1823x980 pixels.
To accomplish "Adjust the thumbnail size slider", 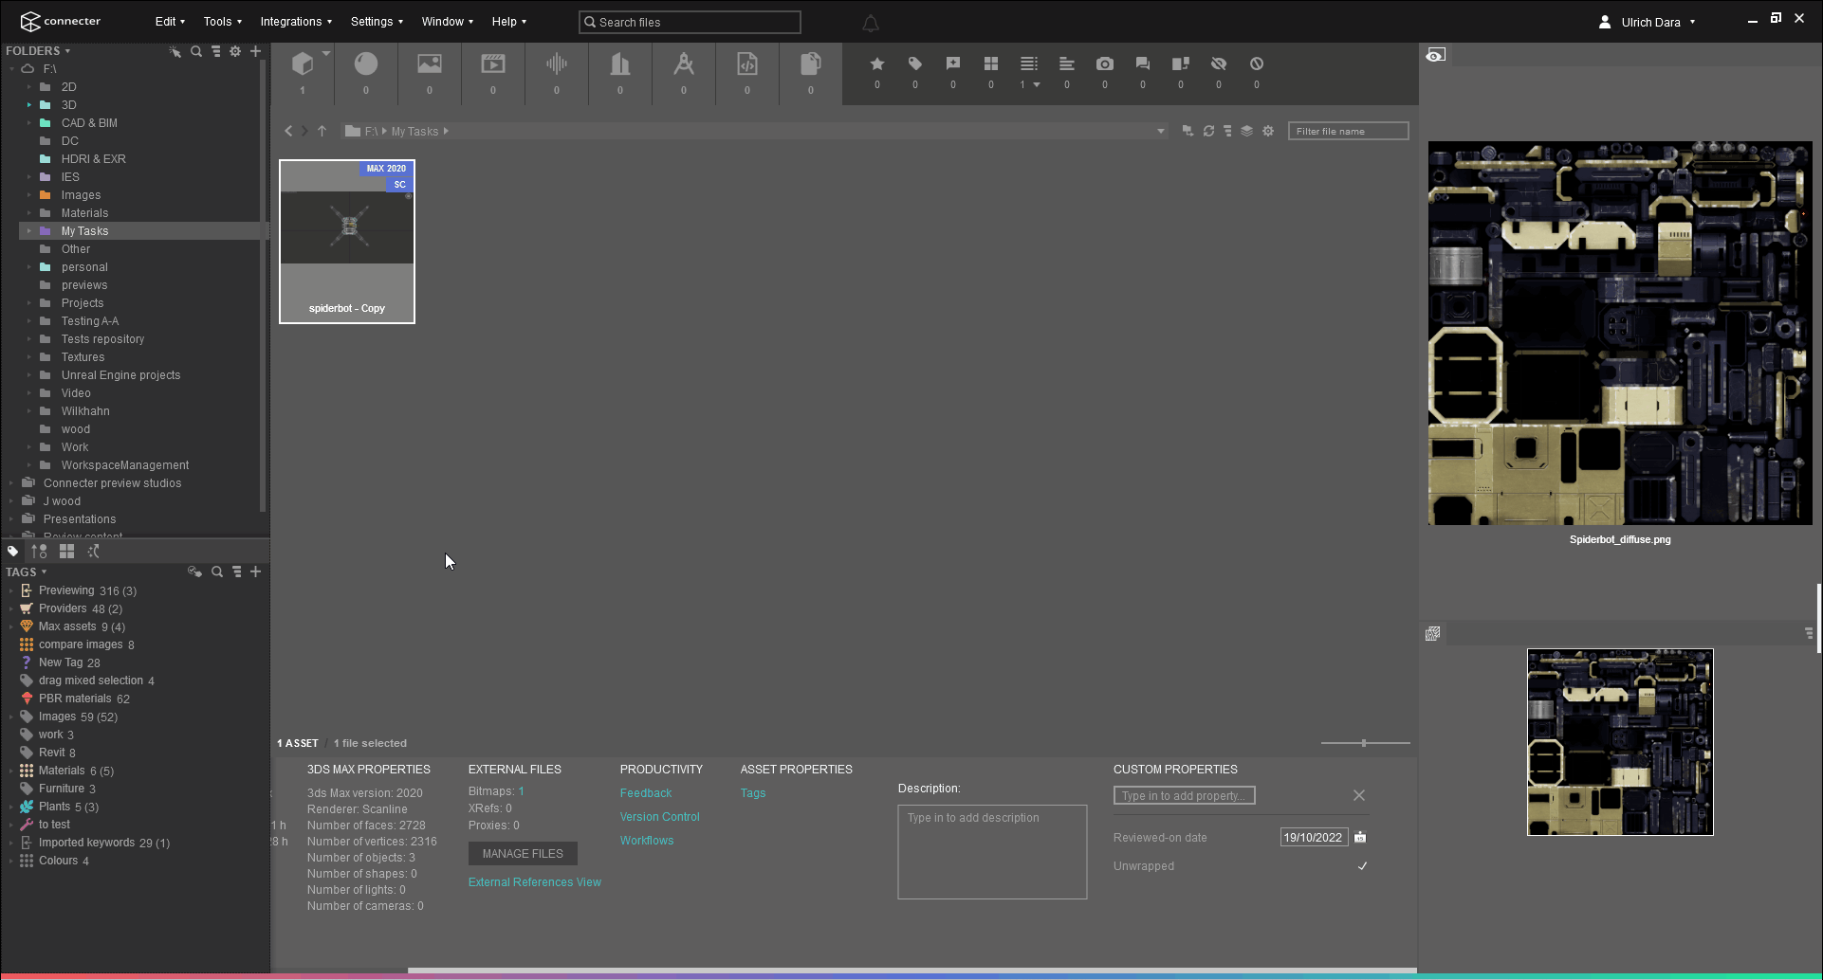I will pos(1364,743).
